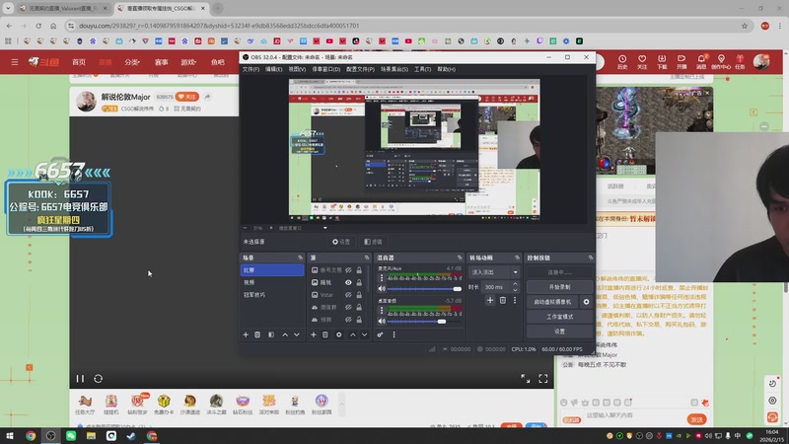
Task: Unlock the first source lock icon
Action: tap(359, 270)
